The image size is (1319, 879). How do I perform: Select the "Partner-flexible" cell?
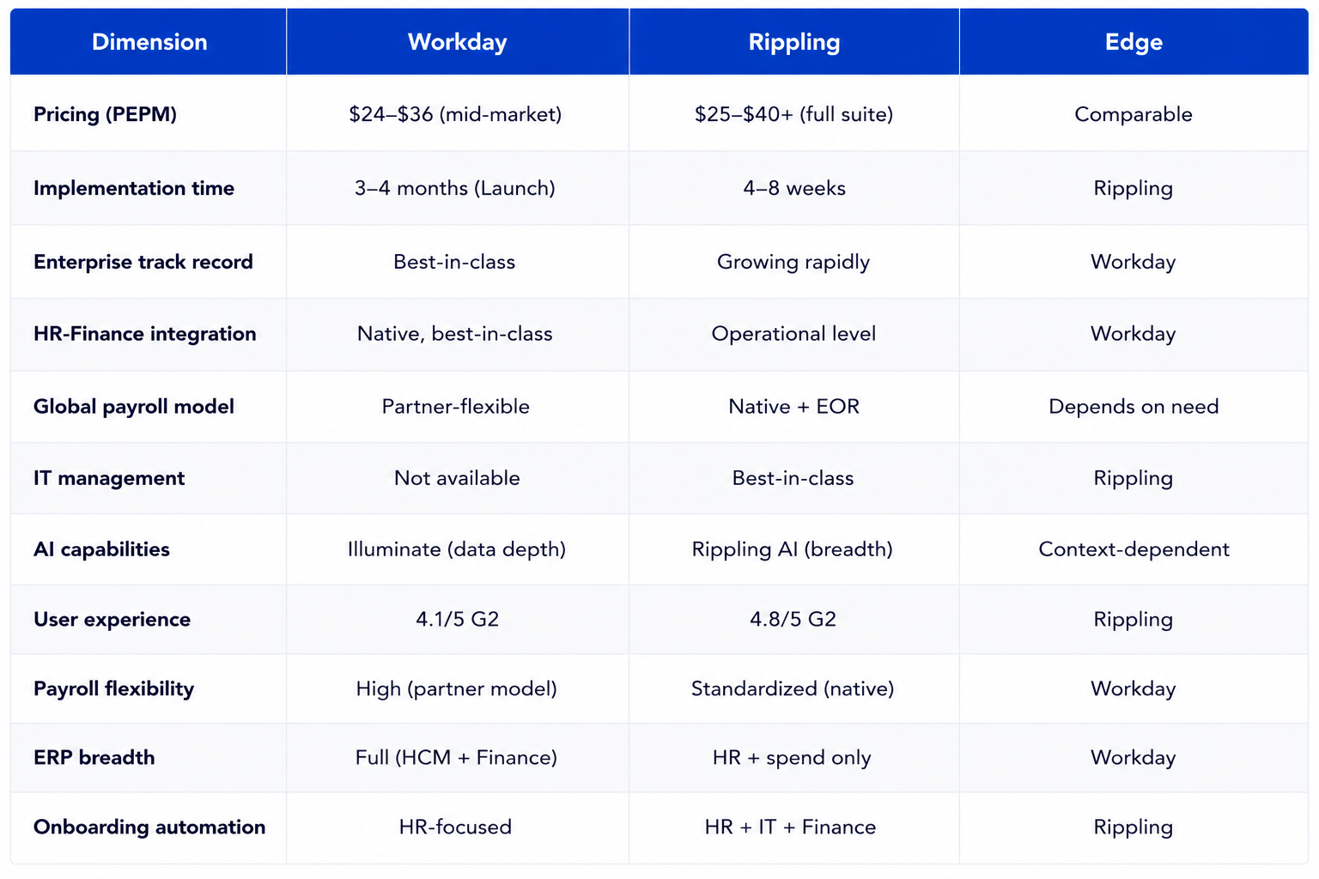click(456, 406)
